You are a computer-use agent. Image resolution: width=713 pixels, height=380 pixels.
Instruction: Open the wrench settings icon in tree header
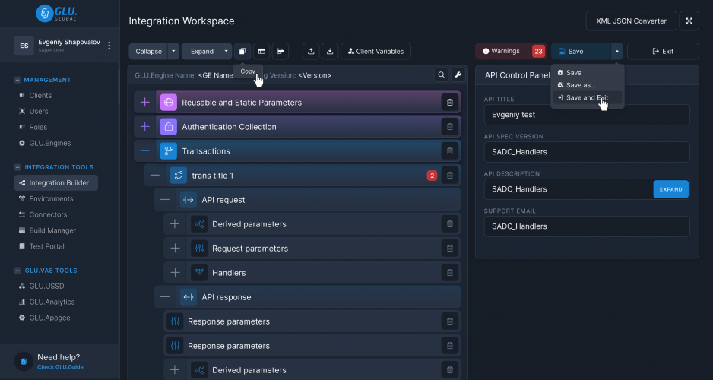[458, 75]
